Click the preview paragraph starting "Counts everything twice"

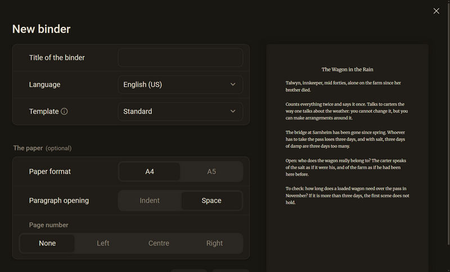pyautogui.click(x=346, y=111)
